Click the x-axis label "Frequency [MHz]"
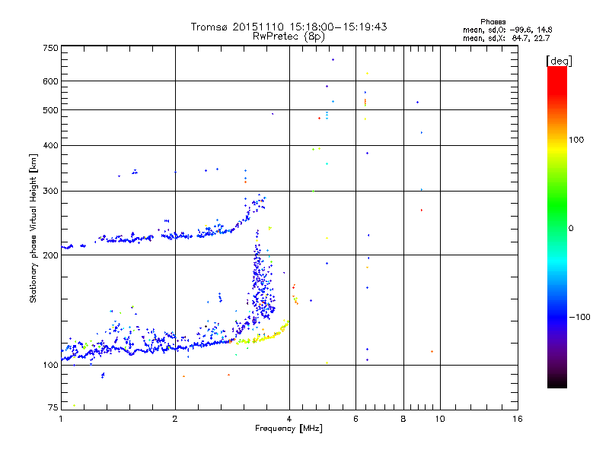The width and height of the screenshot is (609, 456). tap(289, 429)
